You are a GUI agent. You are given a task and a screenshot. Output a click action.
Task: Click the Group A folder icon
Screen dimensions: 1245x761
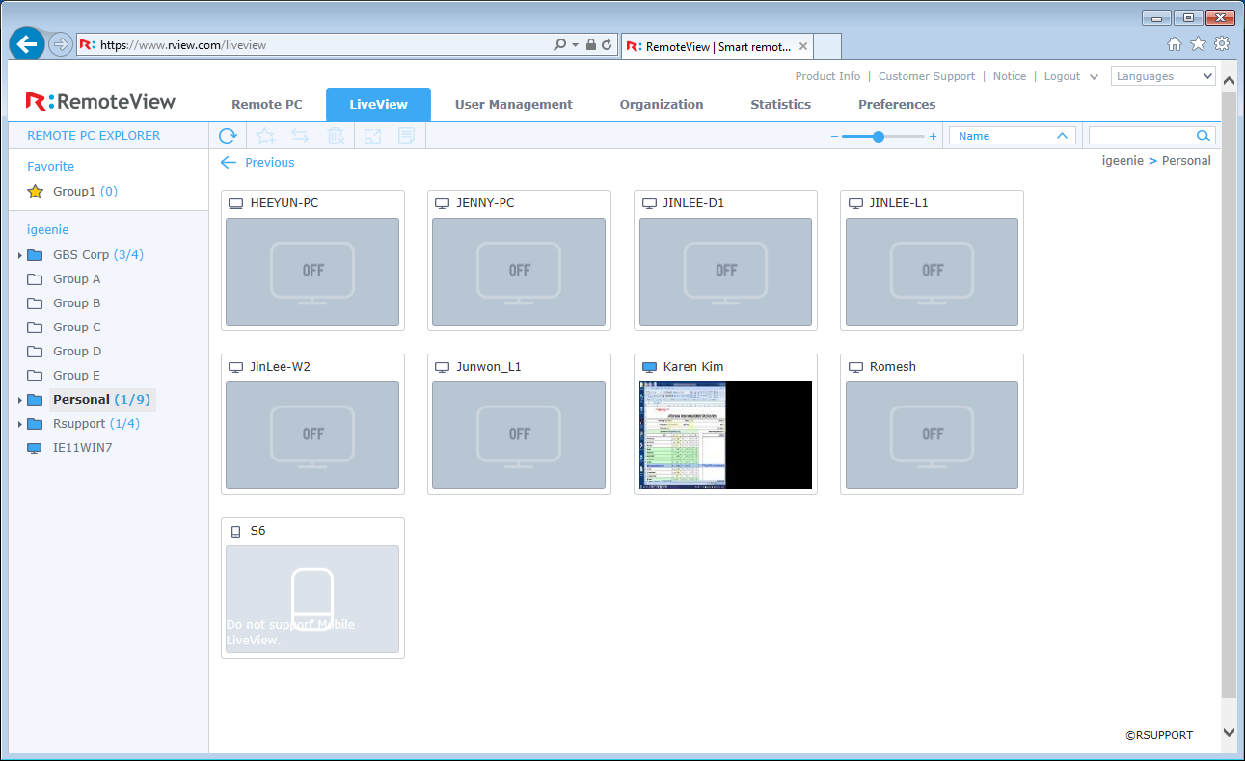35,279
